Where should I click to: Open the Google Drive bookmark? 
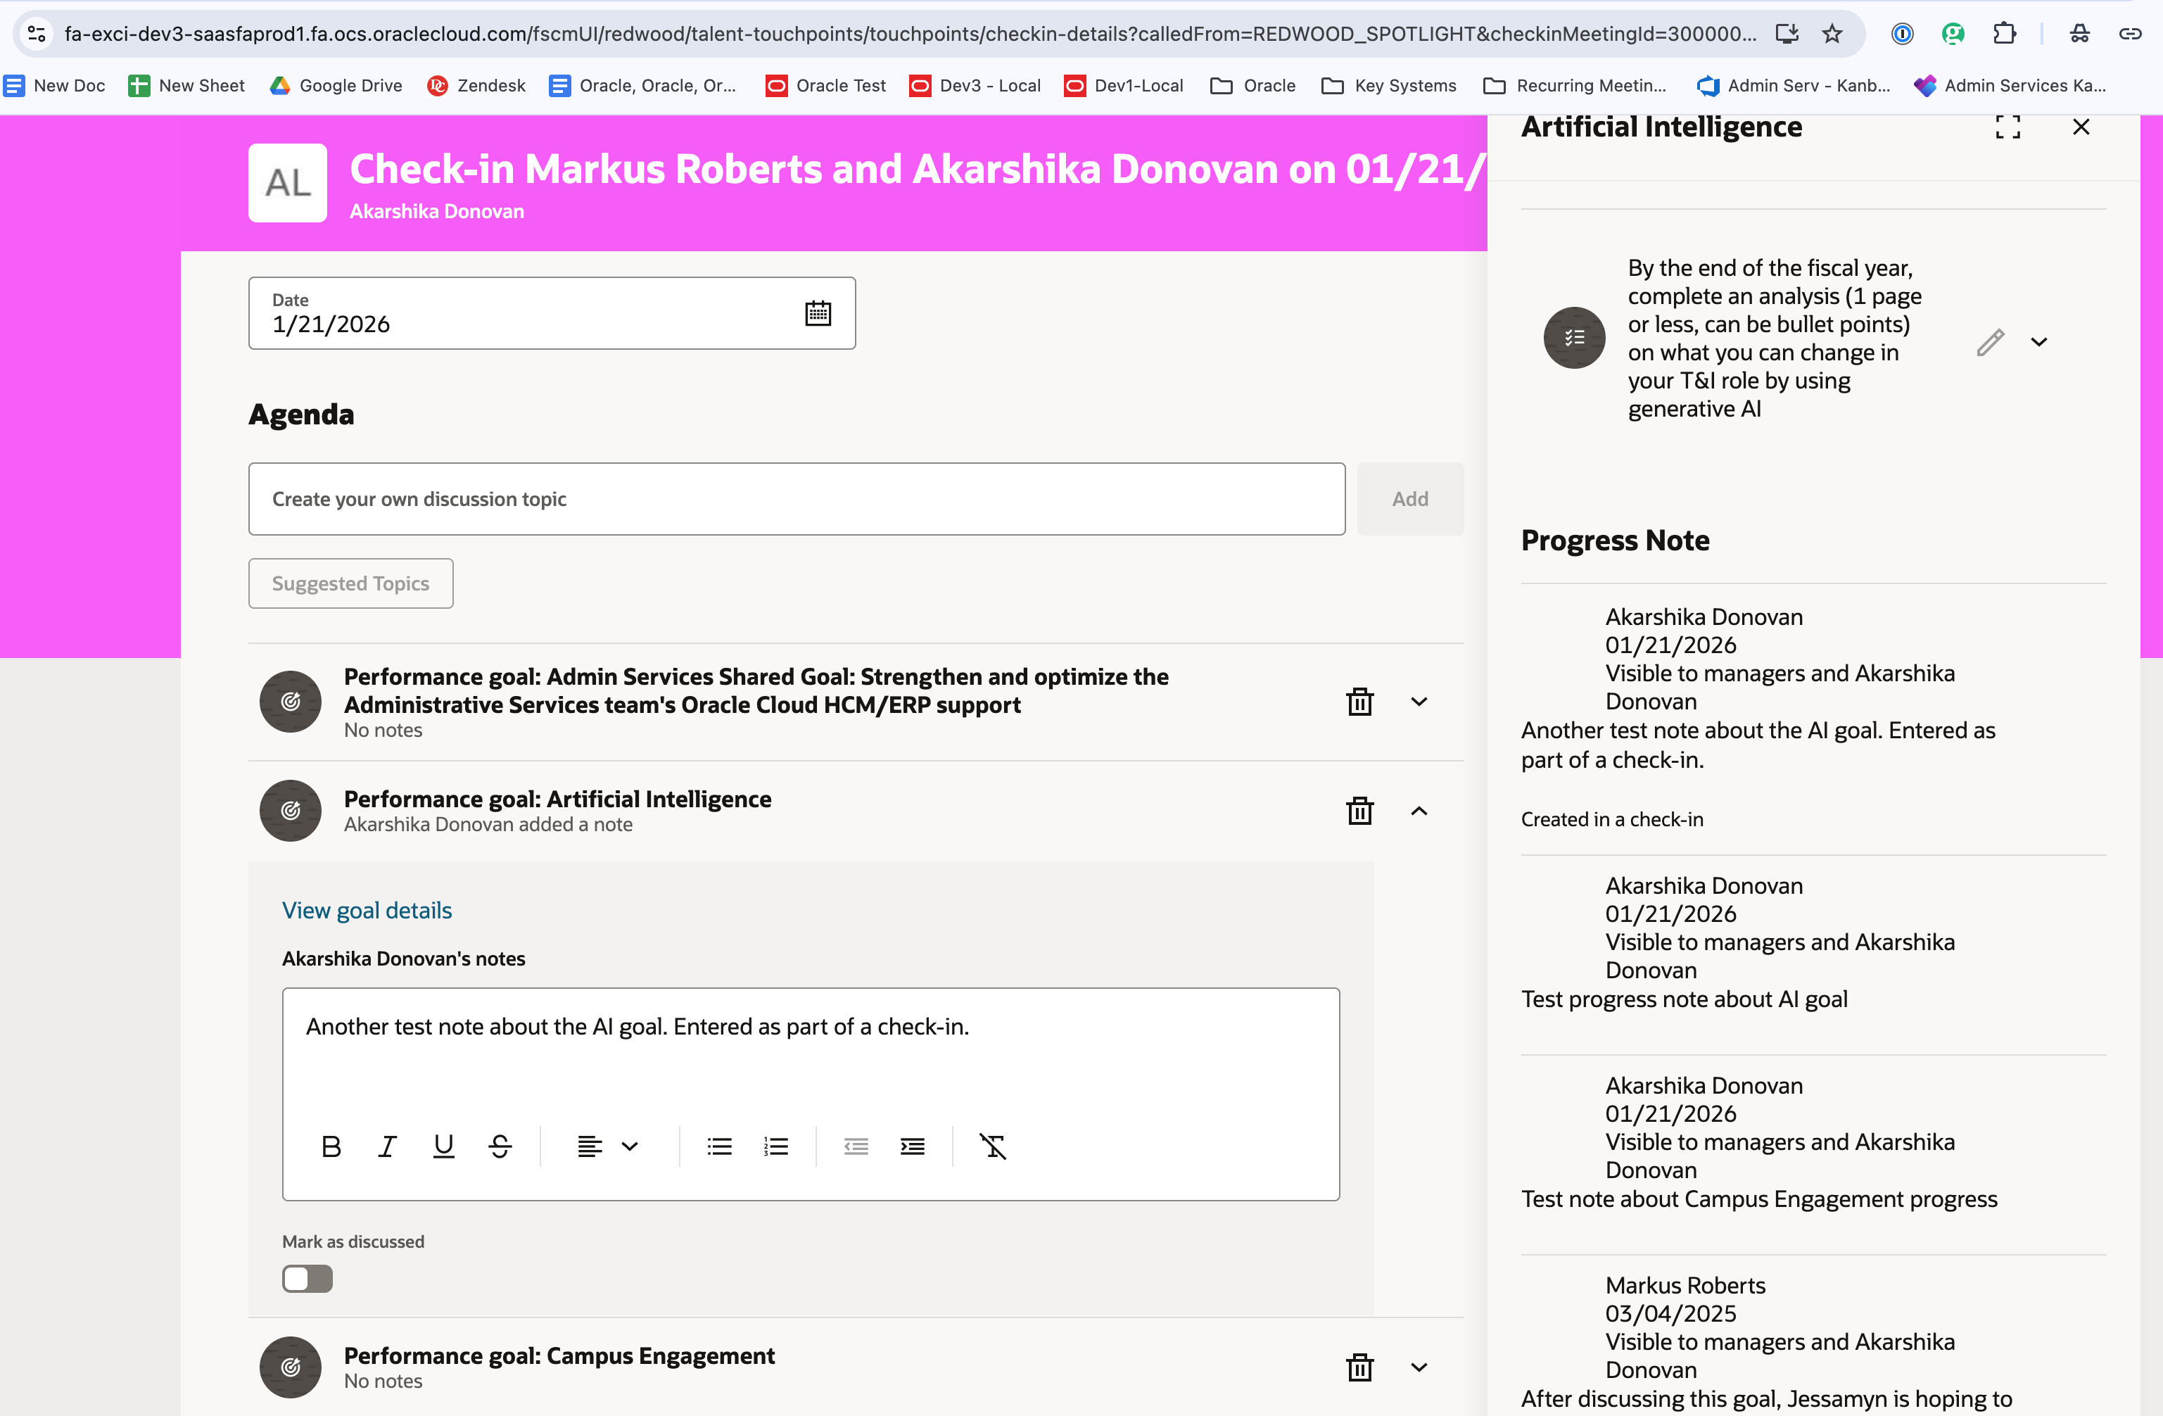(336, 85)
